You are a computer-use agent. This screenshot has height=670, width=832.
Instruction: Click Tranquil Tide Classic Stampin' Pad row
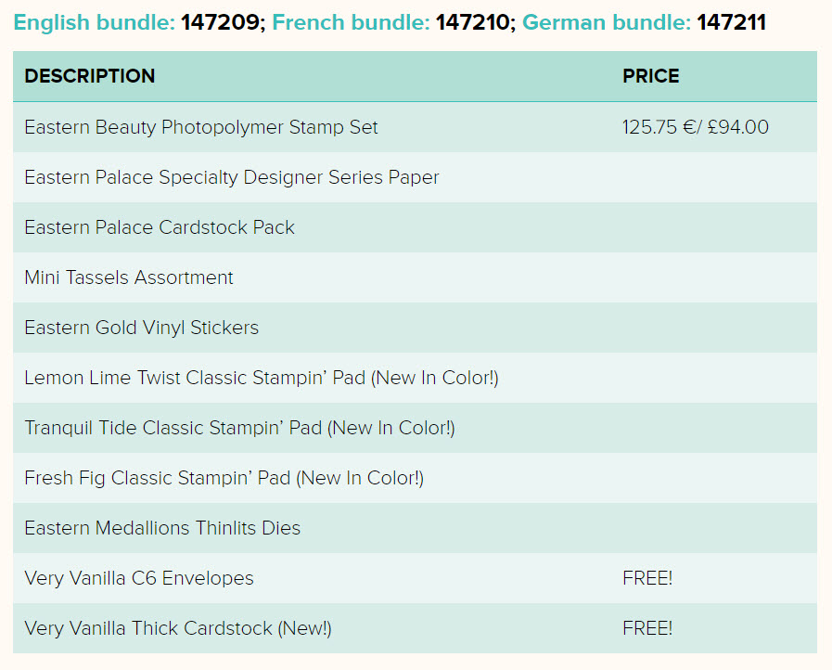coord(415,428)
